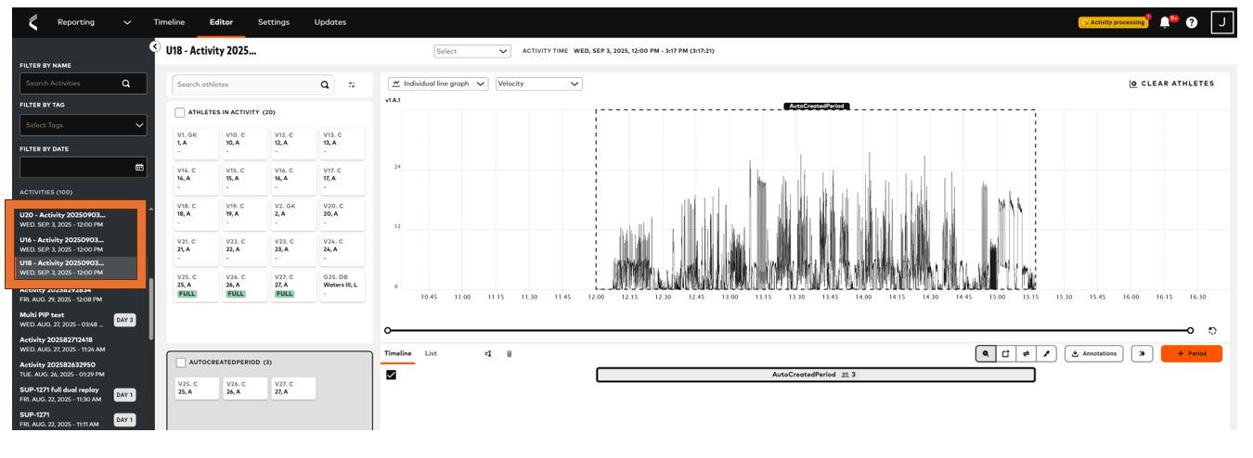Open the Multi PIP test activity
The image size is (1253, 458).
pyautogui.click(x=78, y=319)
